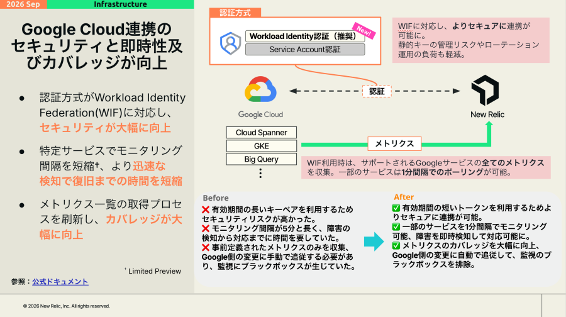Click the orange After heading
This screenshot has width=566, height=317.
click(404, 197)
